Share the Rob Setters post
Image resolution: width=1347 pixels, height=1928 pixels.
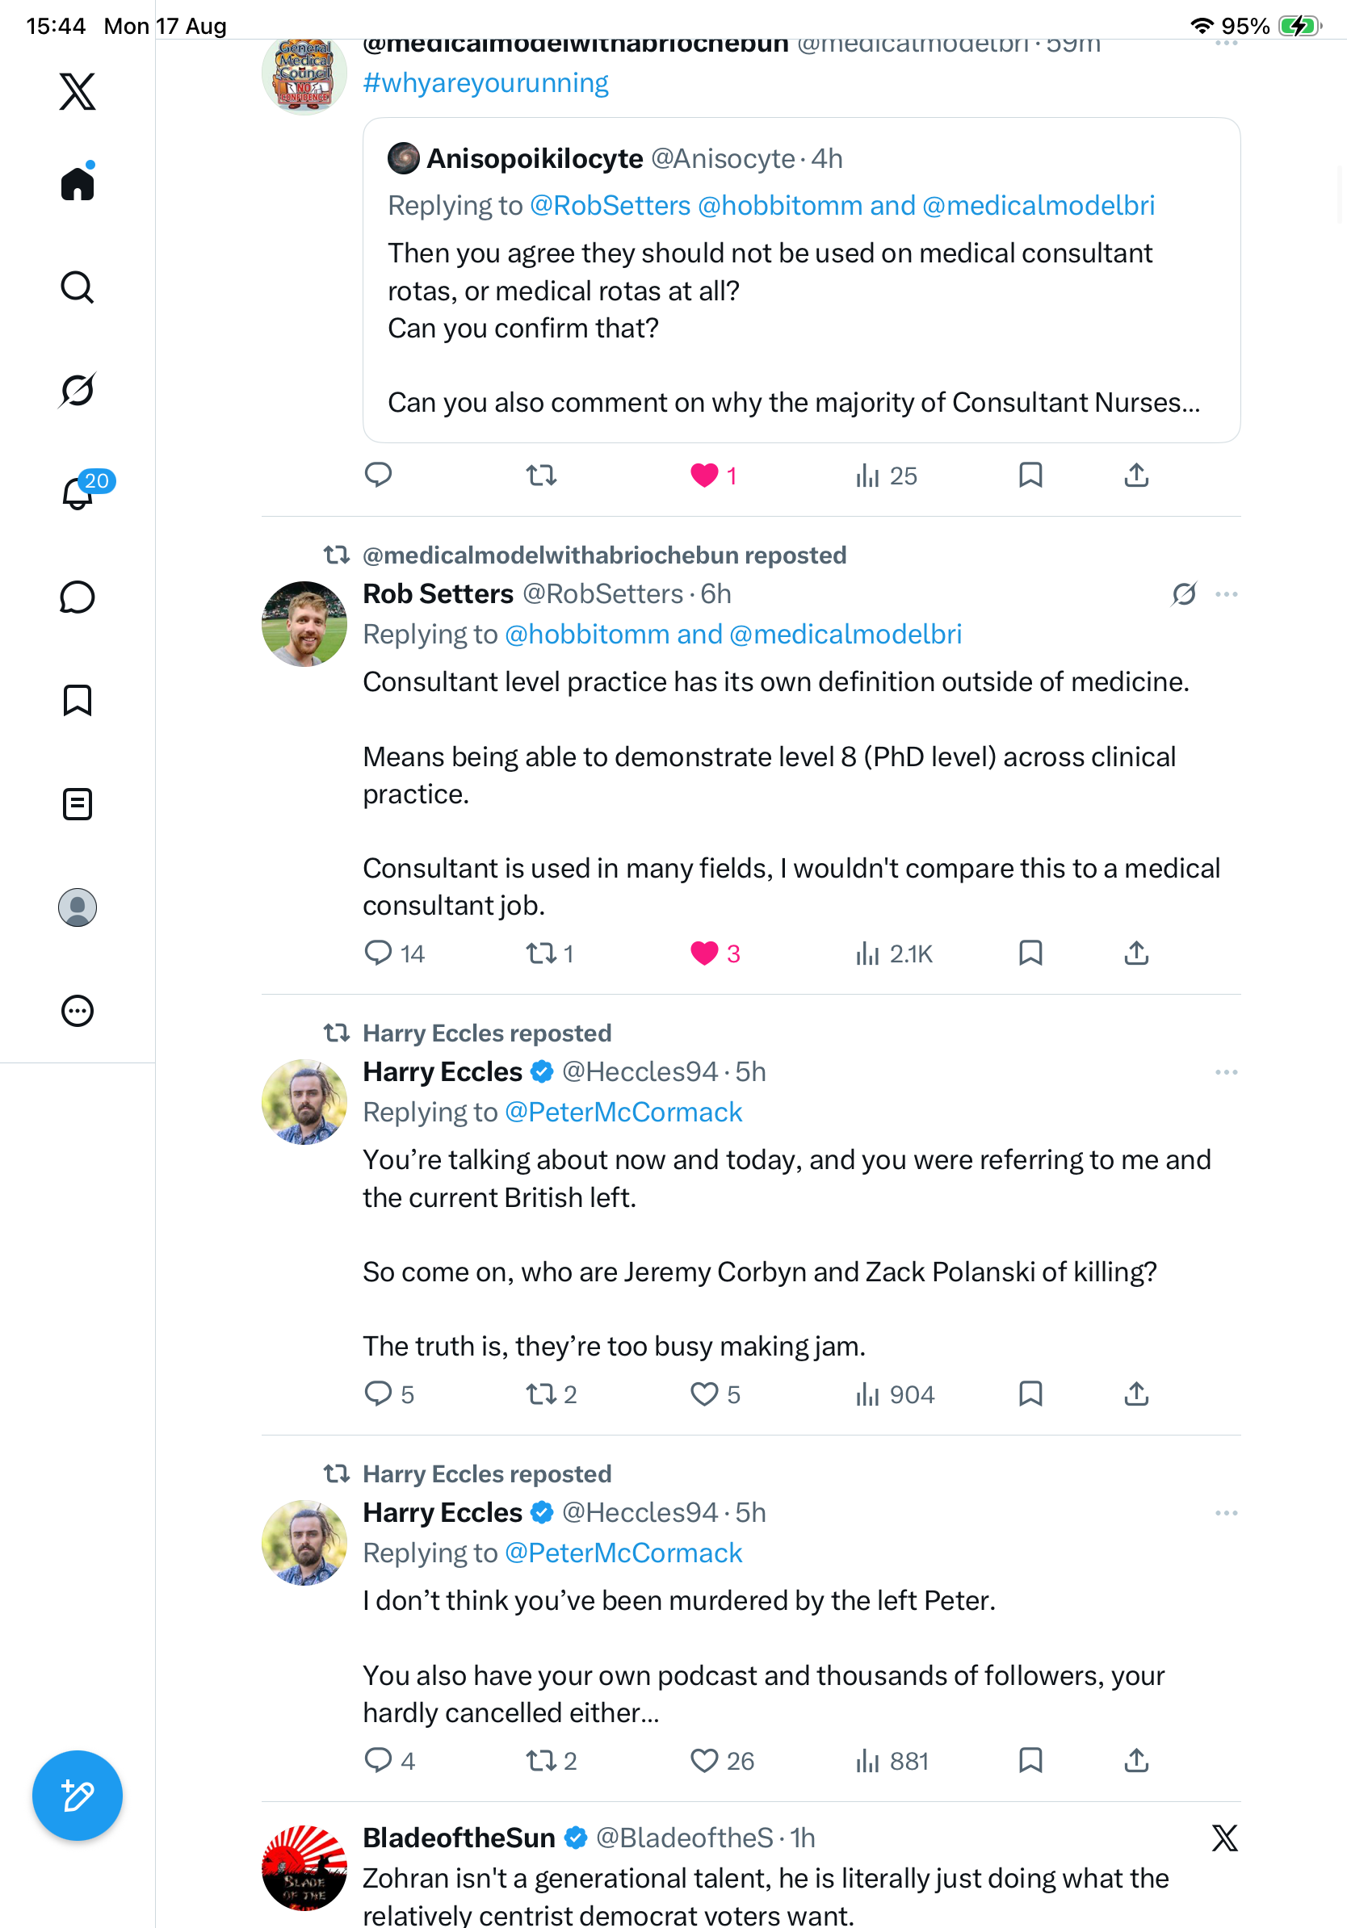[1136, 953]
